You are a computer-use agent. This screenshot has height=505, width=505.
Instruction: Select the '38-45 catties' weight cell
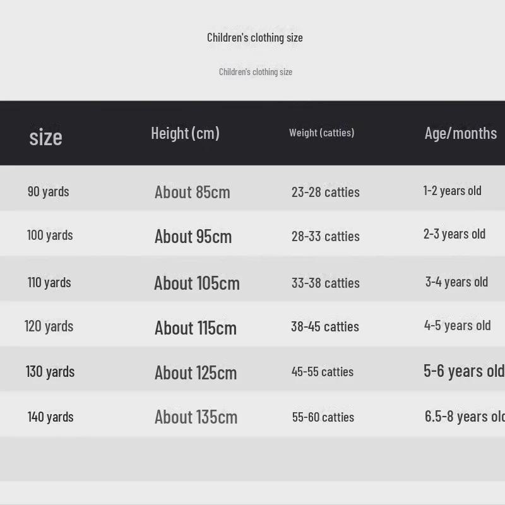tap(325, 326)
